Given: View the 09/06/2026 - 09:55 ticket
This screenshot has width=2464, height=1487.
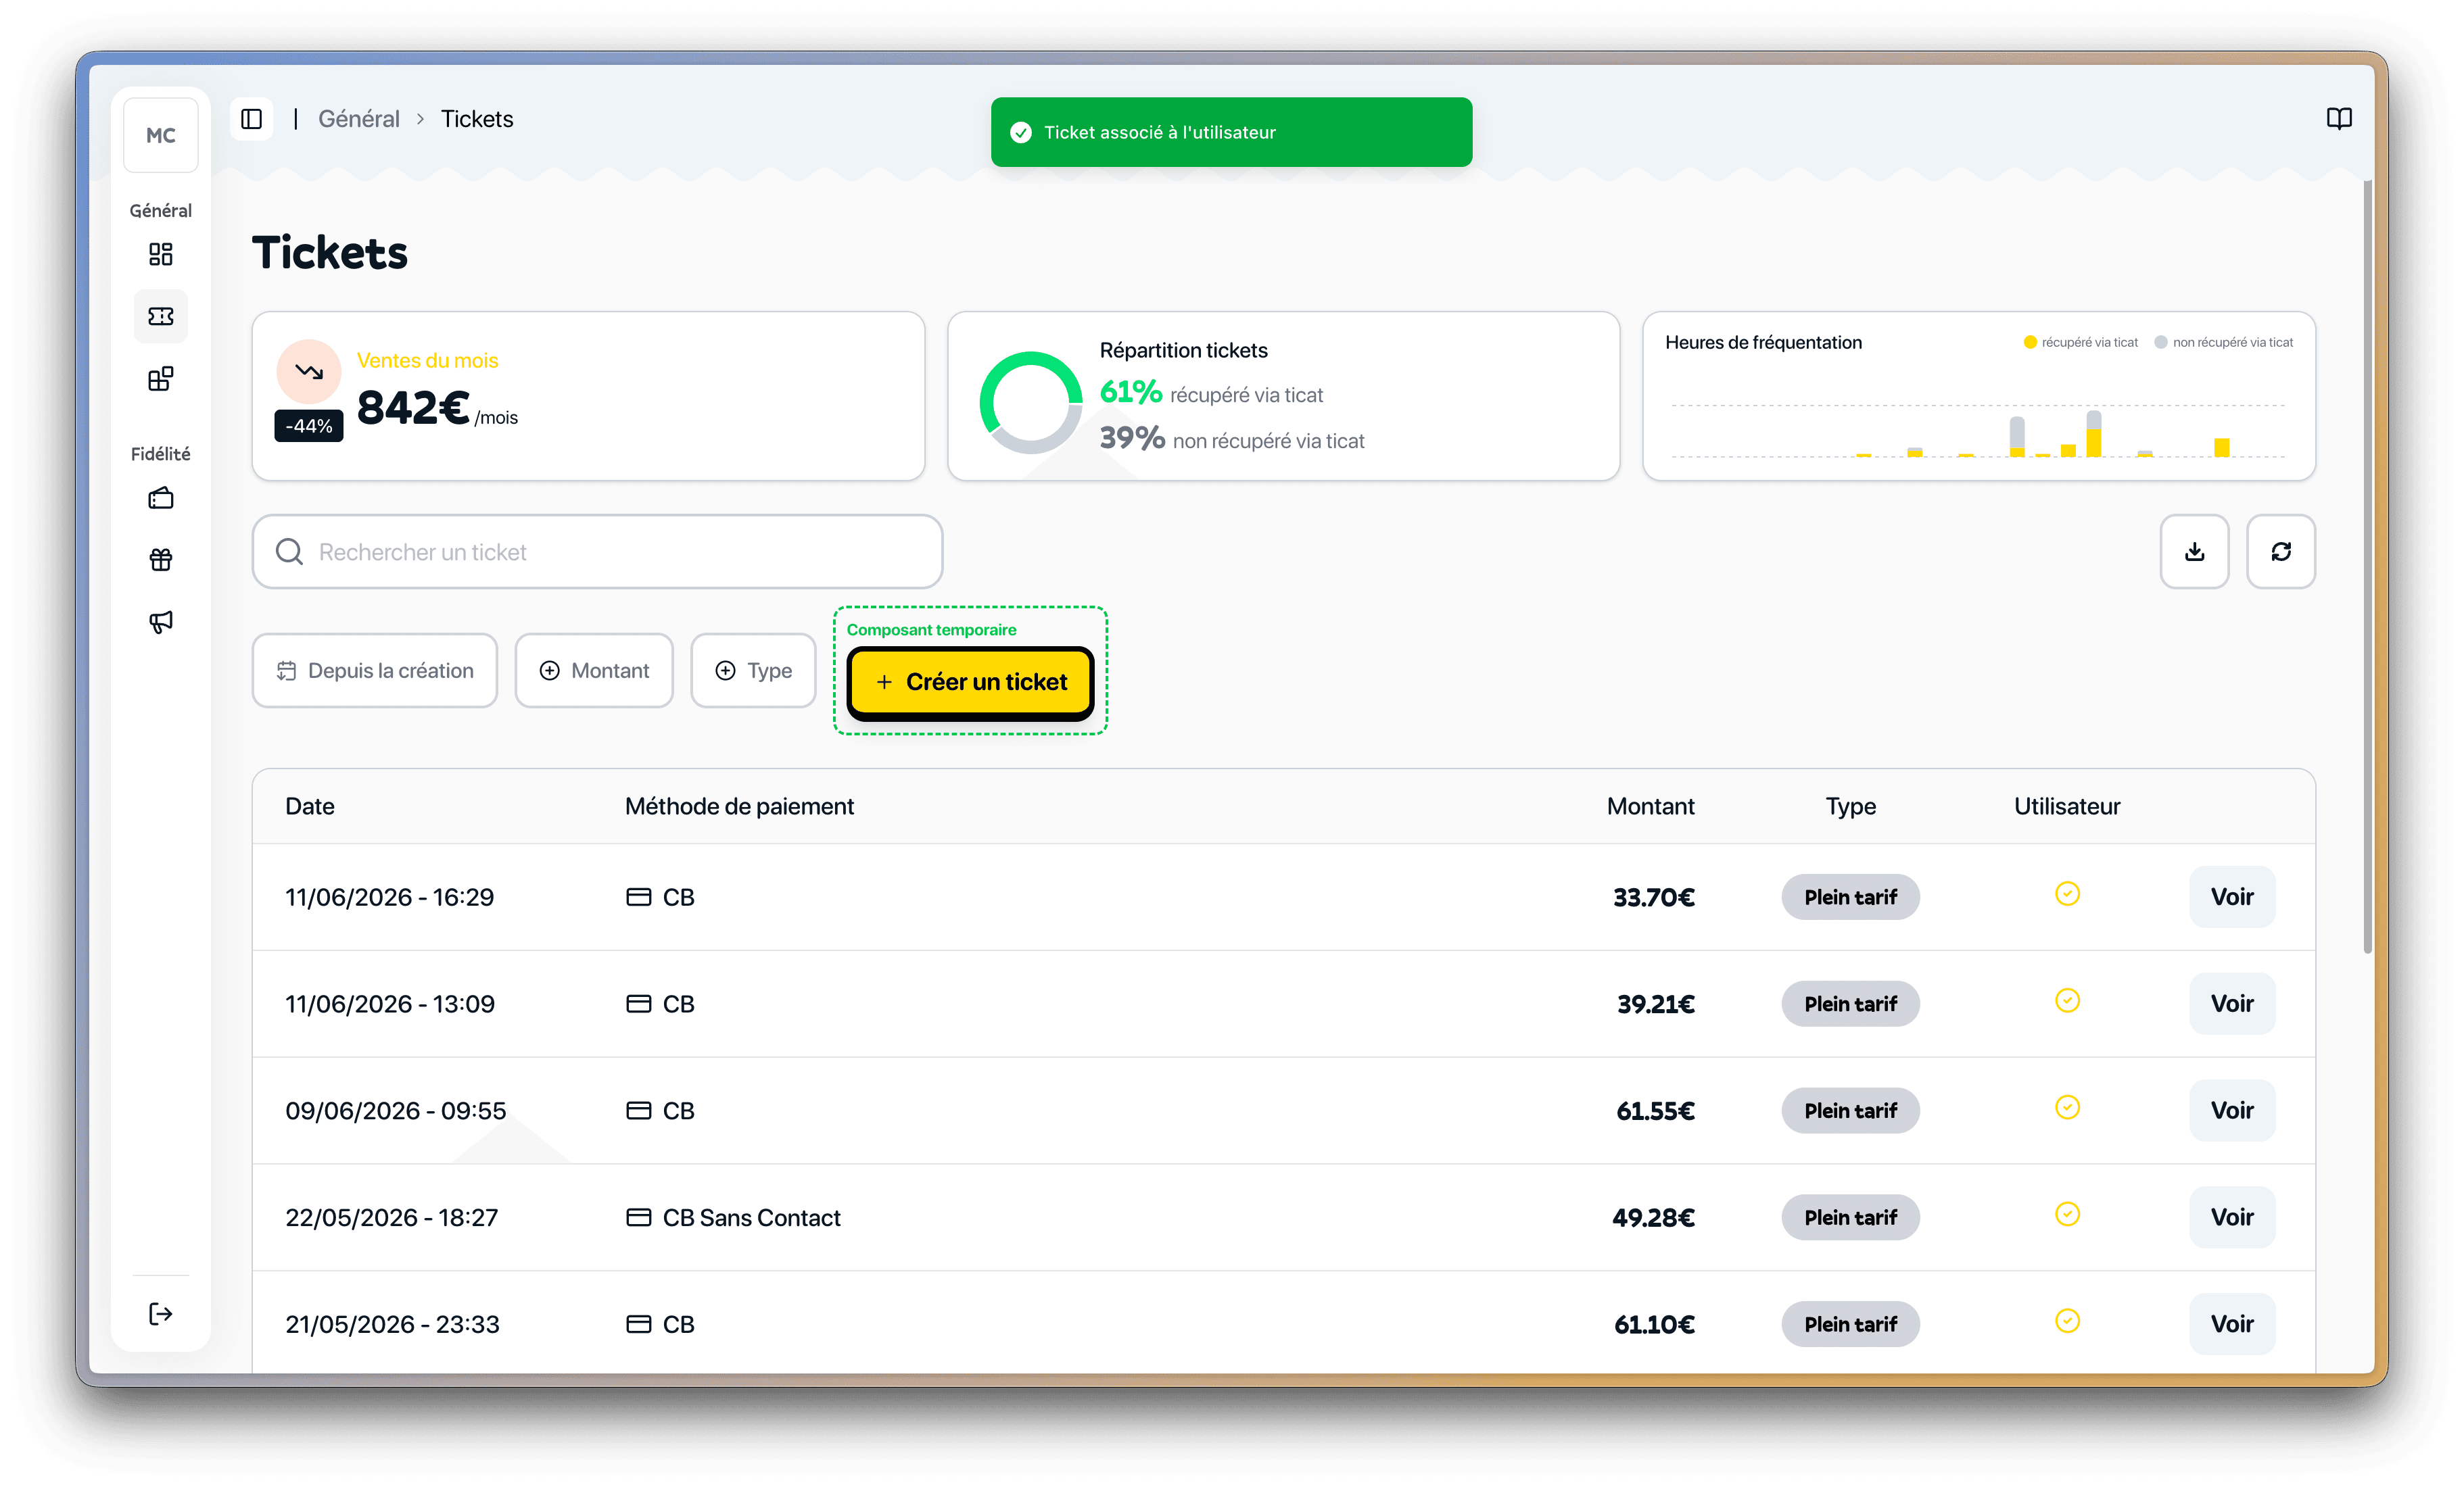Looking at the screenshot, I should tap(2232, 1111).
